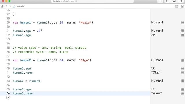
Task: Click human2.name on line 41
Action: click(23, 73)
